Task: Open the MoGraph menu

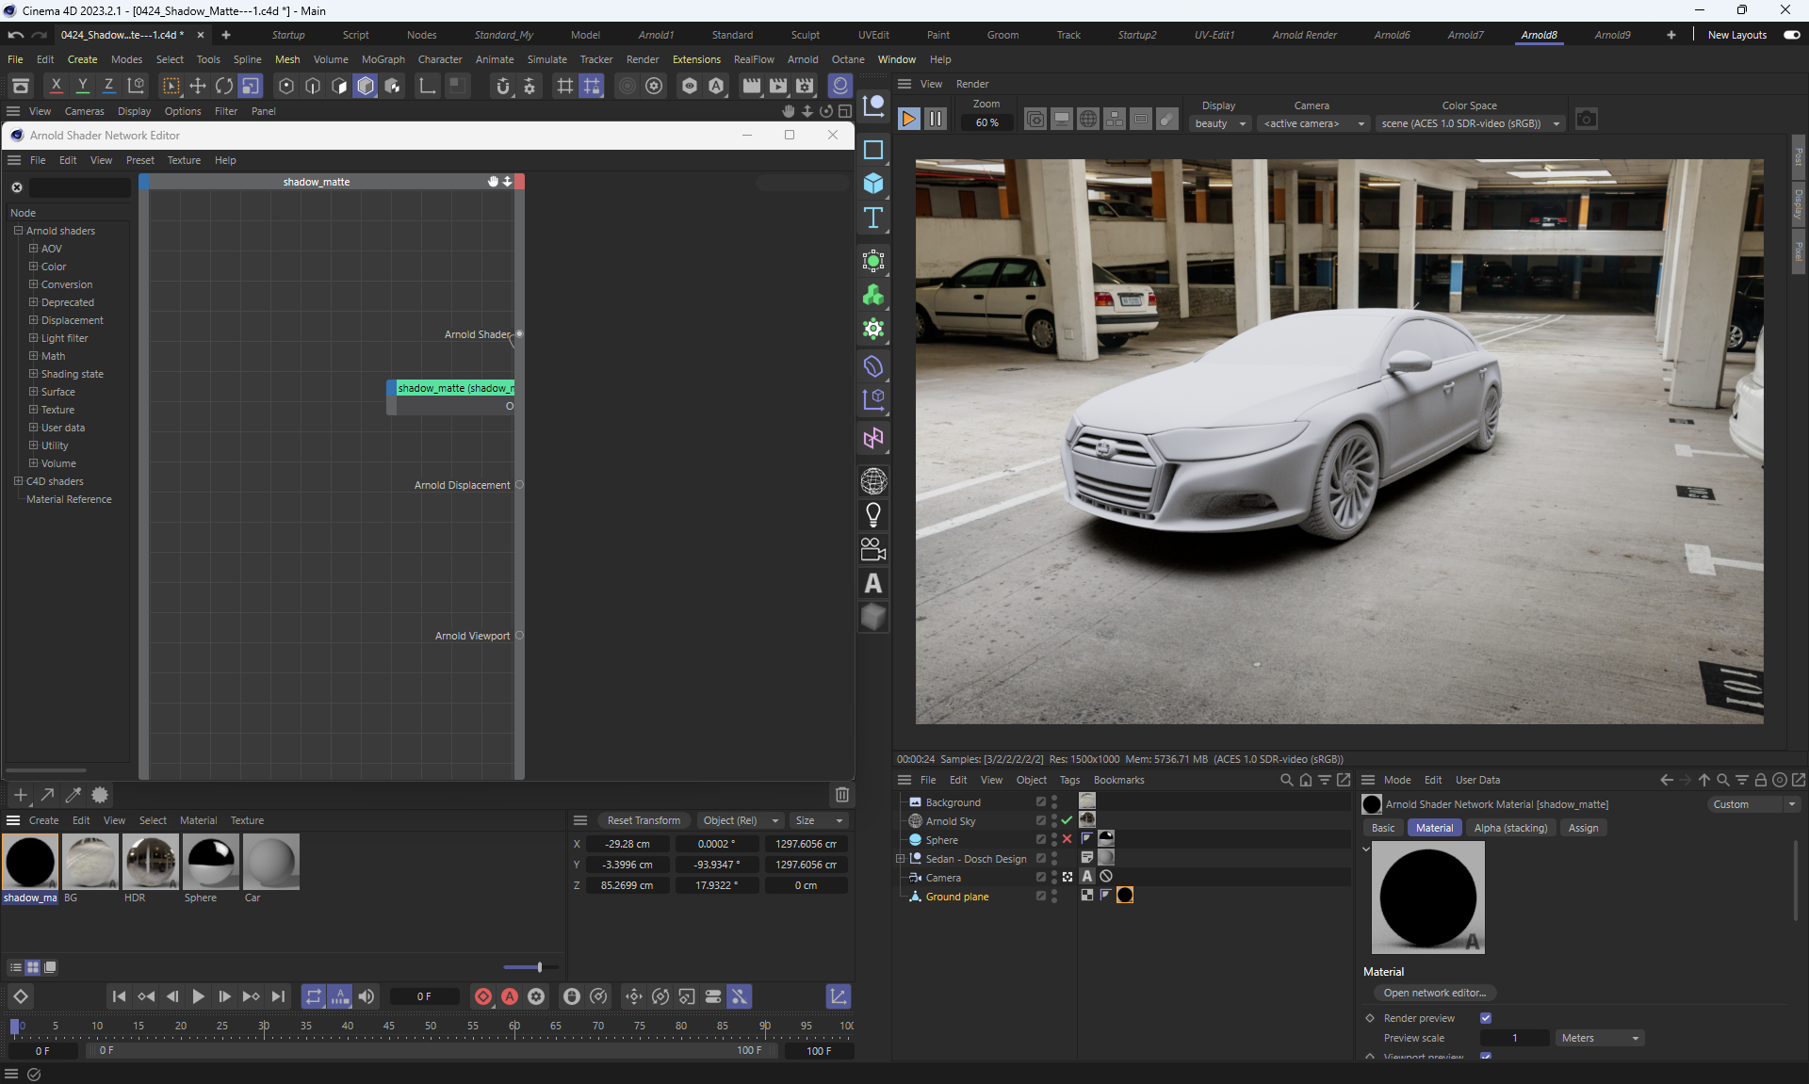Action: (383, 59)
